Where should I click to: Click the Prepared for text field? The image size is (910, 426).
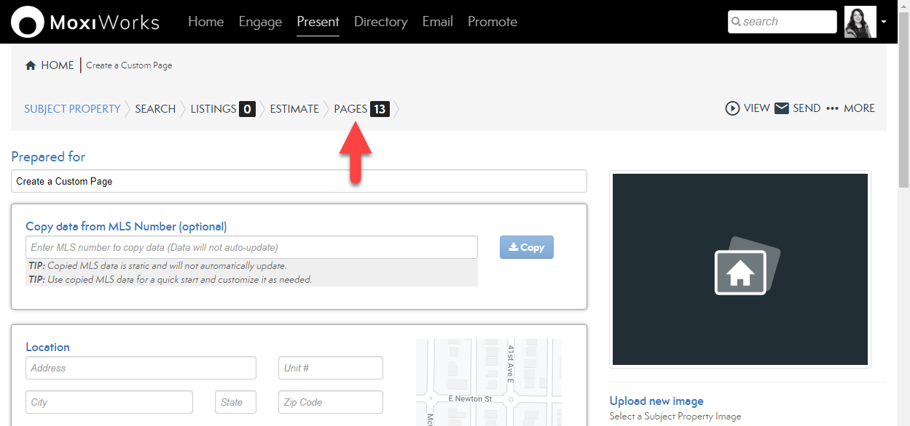(299, 181)
